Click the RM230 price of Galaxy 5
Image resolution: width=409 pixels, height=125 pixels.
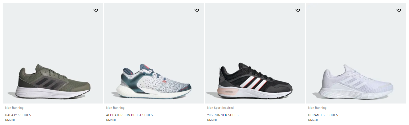click(10, 120)
